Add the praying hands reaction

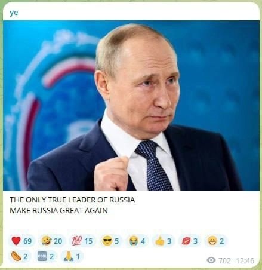(72, 256)
